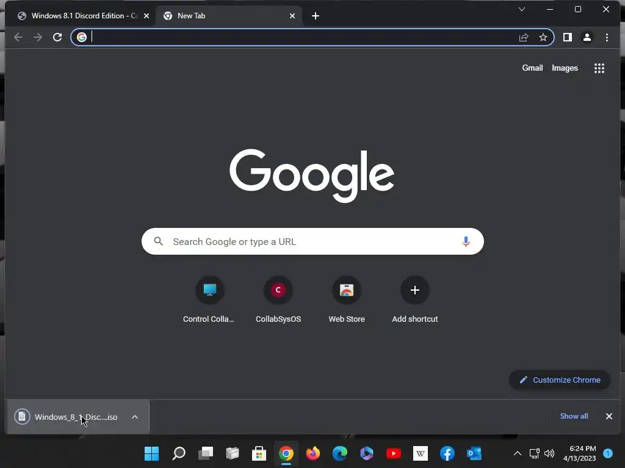The image size is (625, 468).
Task: Start voice search with the microphone
Action: [x=466, y=241]
